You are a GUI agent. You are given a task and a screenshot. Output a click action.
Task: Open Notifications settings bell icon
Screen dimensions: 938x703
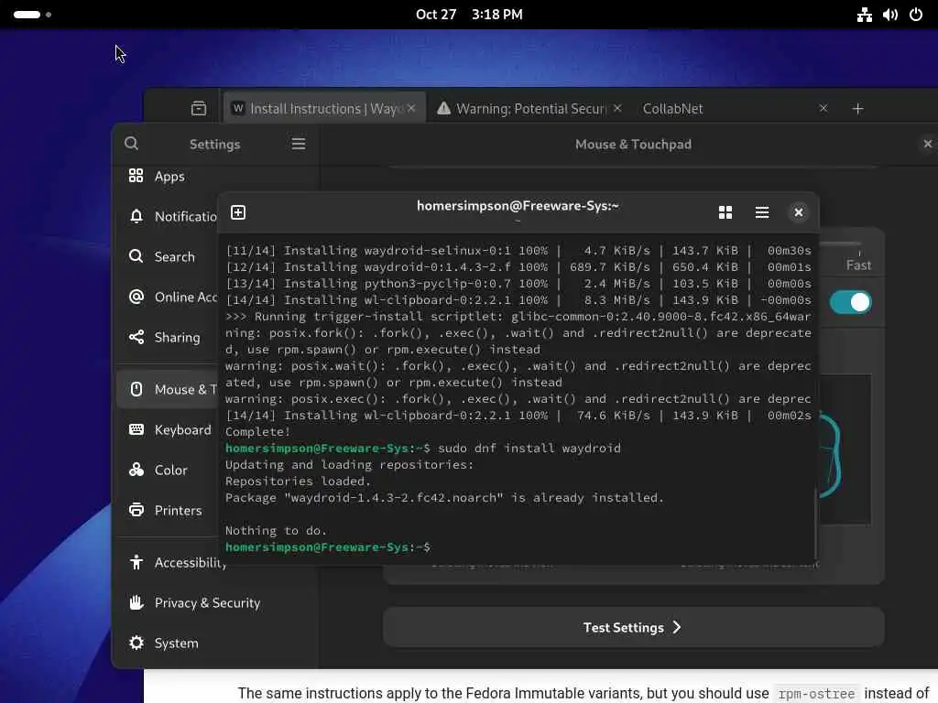click(136, 216)
